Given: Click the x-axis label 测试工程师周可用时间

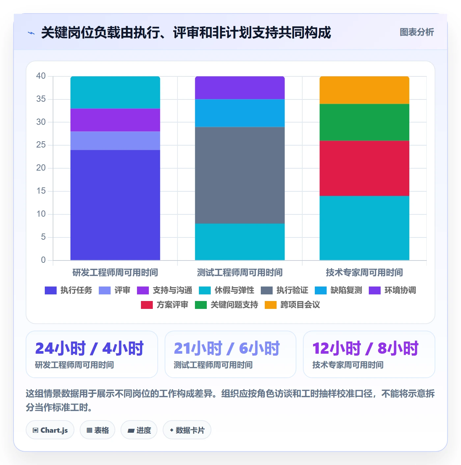Looking at the screenshot, I should (x=240, y=272).
